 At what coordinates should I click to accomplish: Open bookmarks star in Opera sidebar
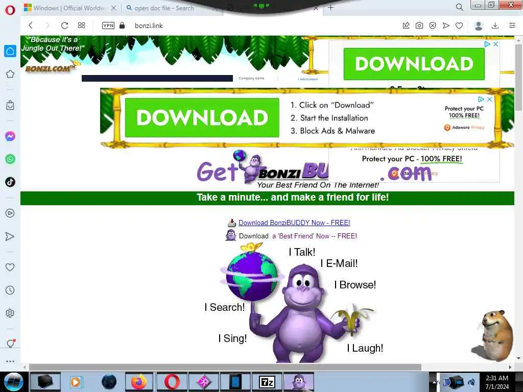[10, 74]
